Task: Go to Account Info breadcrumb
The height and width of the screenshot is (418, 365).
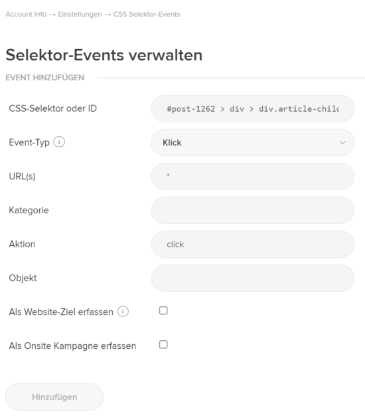Action: click(x=26, y=14)
